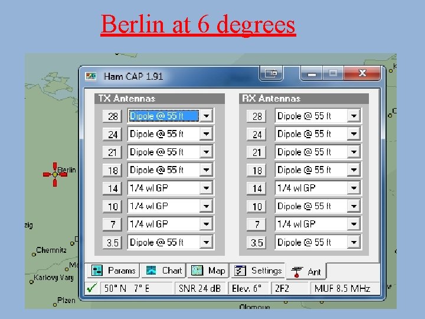
Task: Open RX 18 MHz antenna dropdown
Action: (x=354, y=170)
